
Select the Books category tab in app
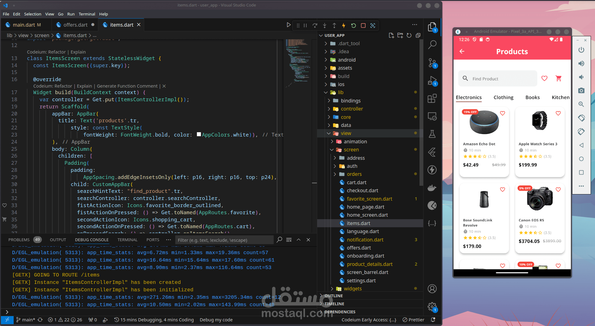532,97
